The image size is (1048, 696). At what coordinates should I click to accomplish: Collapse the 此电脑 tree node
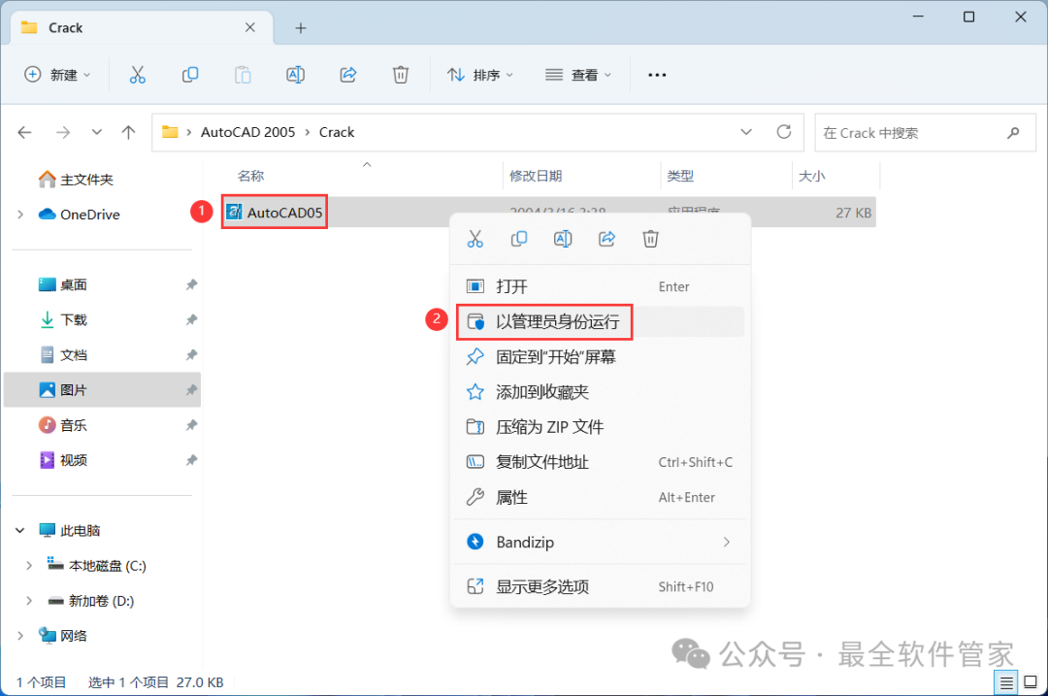[20, 530]
